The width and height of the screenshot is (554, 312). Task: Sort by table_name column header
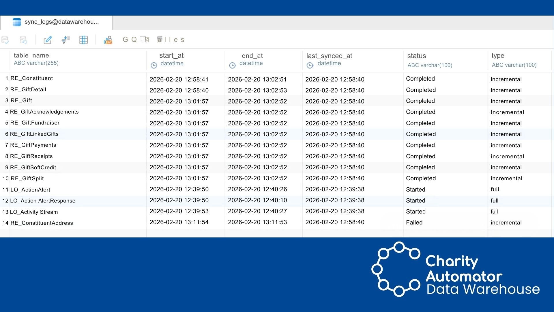click(x=31, y=55)
